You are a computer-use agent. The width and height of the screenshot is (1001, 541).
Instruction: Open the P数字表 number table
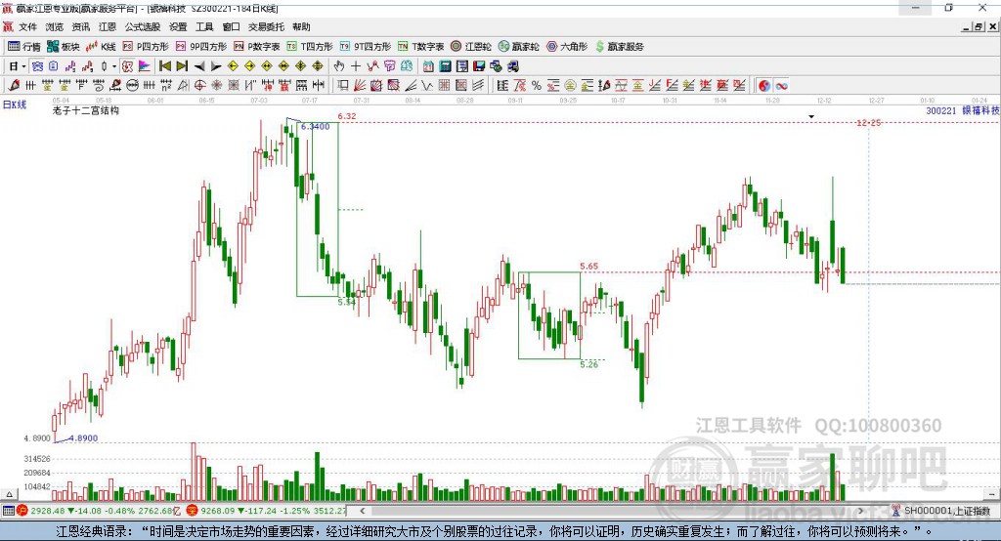click(257, 47)
